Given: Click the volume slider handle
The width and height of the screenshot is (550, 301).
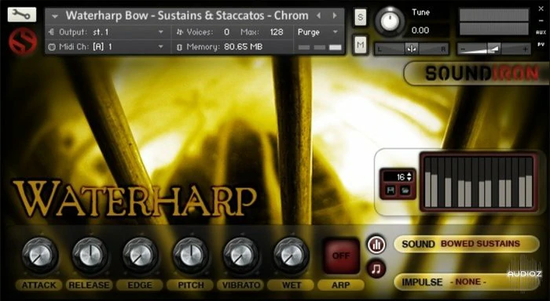Looking at the screenshot, I should 494,49.
